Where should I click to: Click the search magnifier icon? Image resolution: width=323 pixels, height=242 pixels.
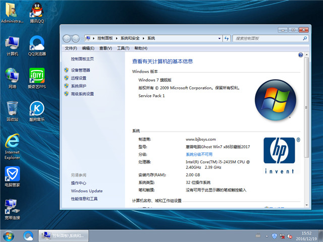[305, 38]
